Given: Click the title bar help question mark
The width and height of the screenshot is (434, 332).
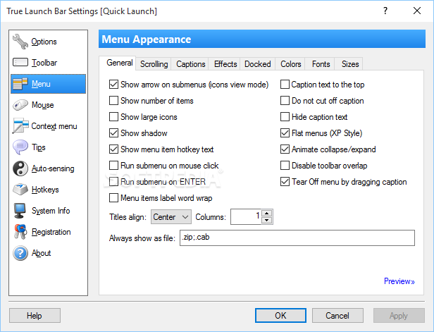Looking at the screenshot, I should [x=385, y=11].
